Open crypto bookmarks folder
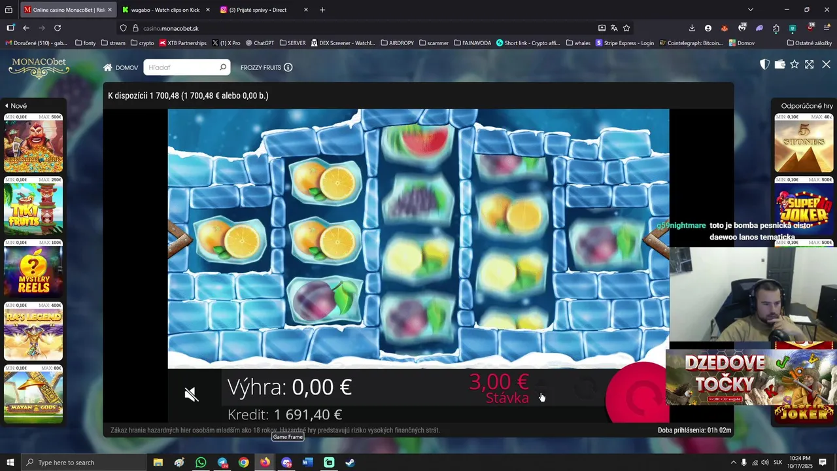 pos(143,43)
